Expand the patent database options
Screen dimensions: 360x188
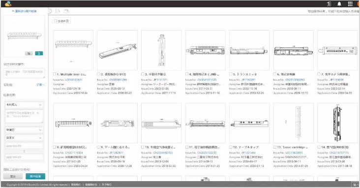click(x=41, y=85)
